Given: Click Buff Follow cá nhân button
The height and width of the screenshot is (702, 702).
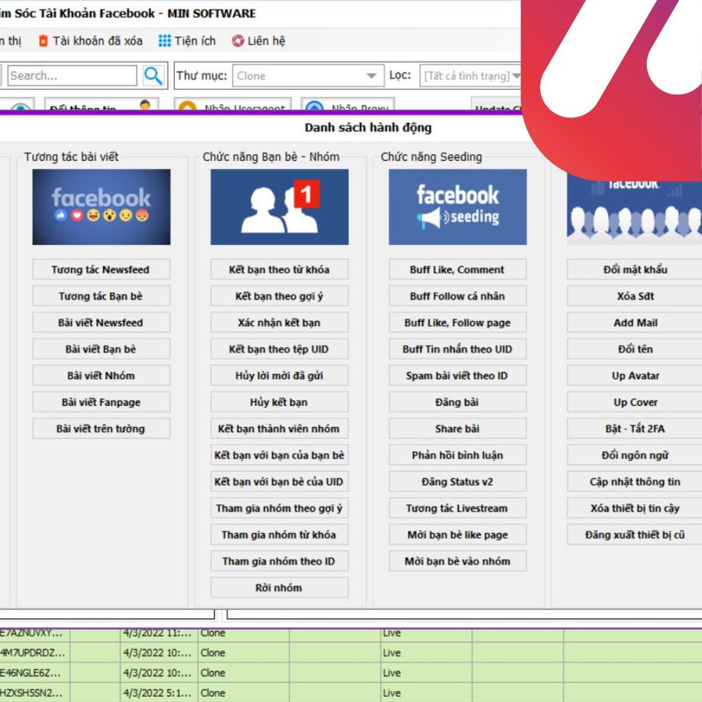Looking at the screenshot, I should (x=458, y=296).
